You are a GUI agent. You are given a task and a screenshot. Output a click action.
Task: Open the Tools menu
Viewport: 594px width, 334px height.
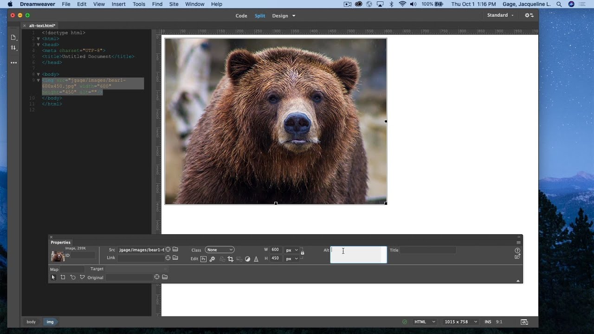(x=139, y=4)
